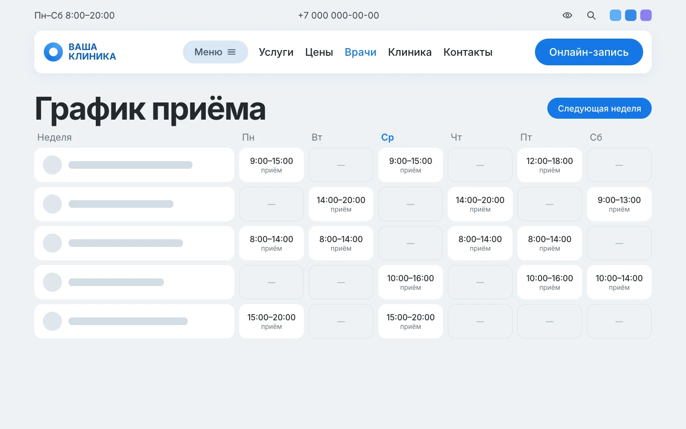This screenshot has width=686, height=429.
Task: Click the Чт day header
Action: tap(456, 137)
